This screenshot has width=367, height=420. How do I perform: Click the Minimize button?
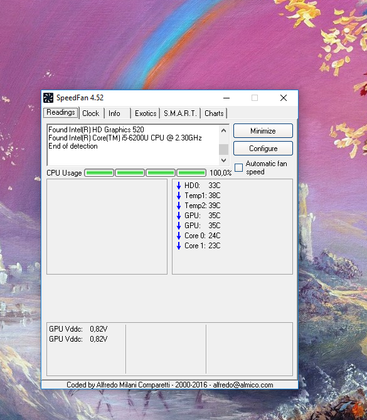tap(263, 131)
